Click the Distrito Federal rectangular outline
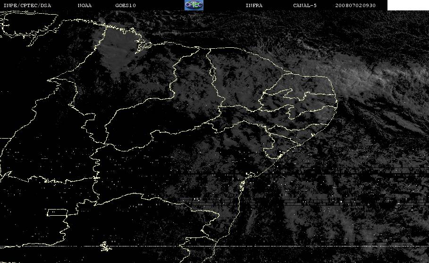 point(58,212)
